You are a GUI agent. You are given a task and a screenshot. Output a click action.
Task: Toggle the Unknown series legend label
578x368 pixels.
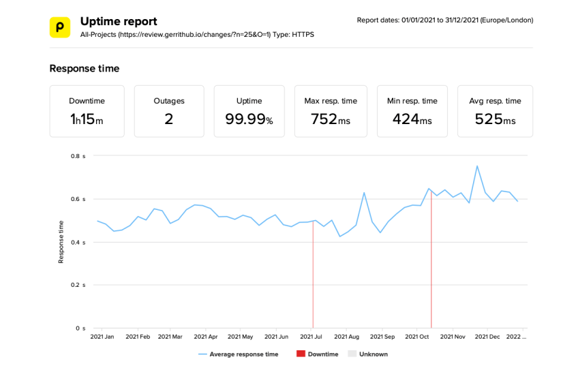coord(374,354)
